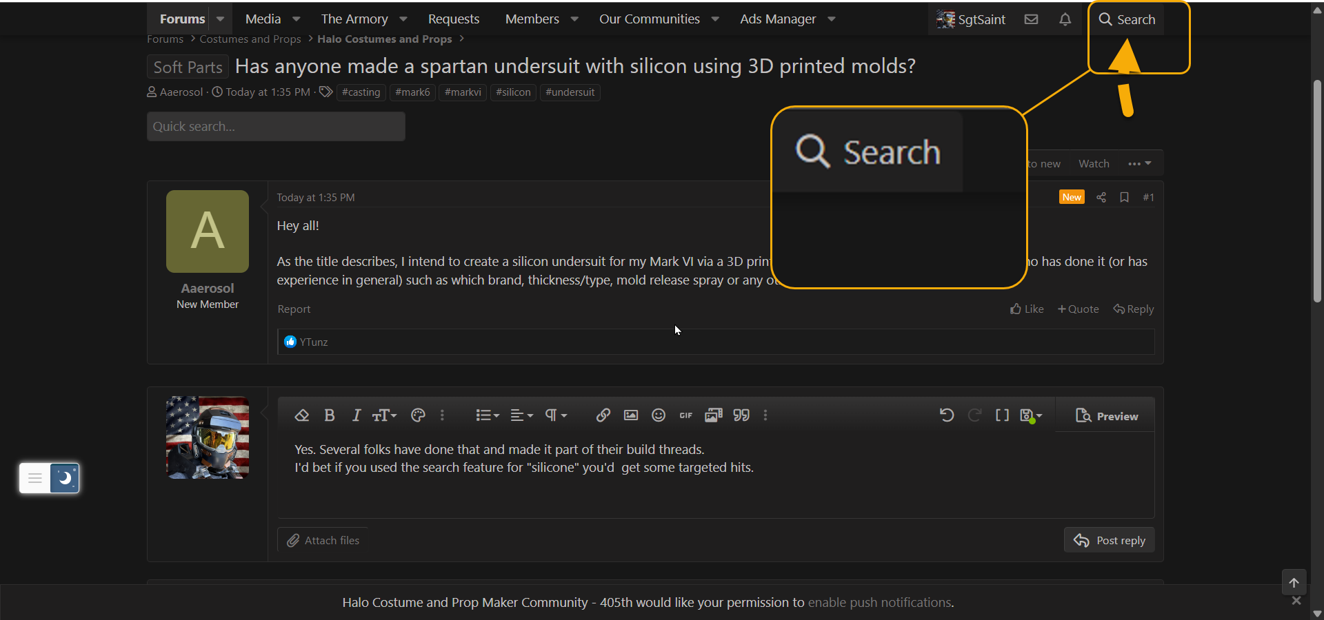Open the notifications bell icon
This screenshot has height=620, width=1324.
[1065, 19]
